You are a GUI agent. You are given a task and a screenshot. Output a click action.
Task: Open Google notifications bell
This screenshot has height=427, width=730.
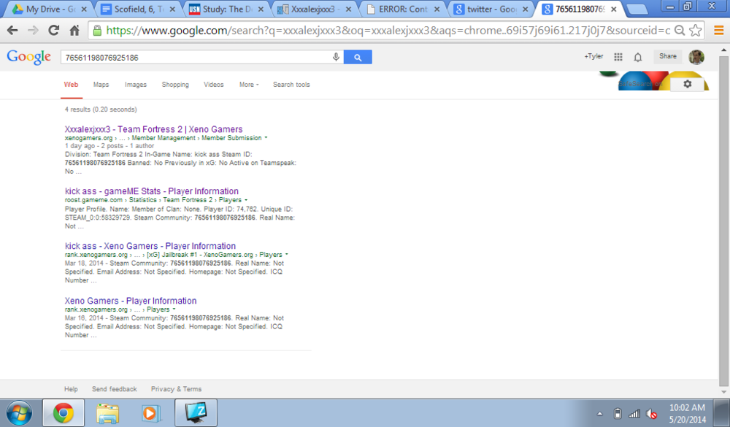tap(638, 57)
